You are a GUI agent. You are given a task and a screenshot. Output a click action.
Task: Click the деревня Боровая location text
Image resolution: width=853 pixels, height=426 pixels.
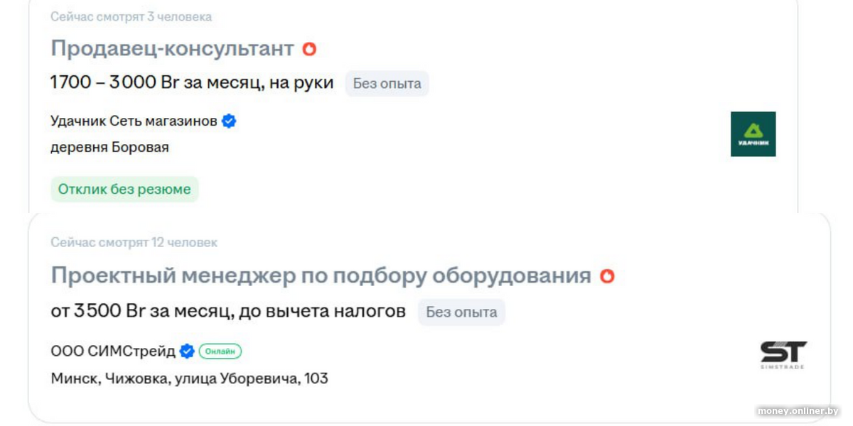109,148
